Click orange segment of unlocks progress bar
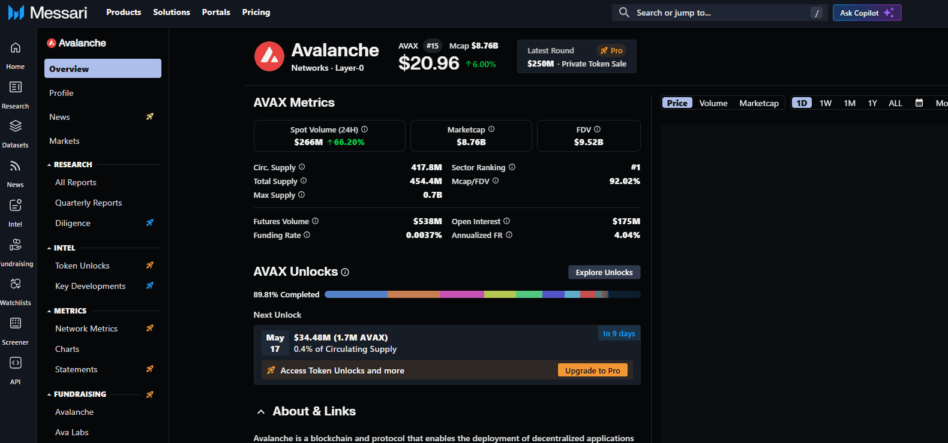Screen dimensions: 948x443 (x=413, y=294)
